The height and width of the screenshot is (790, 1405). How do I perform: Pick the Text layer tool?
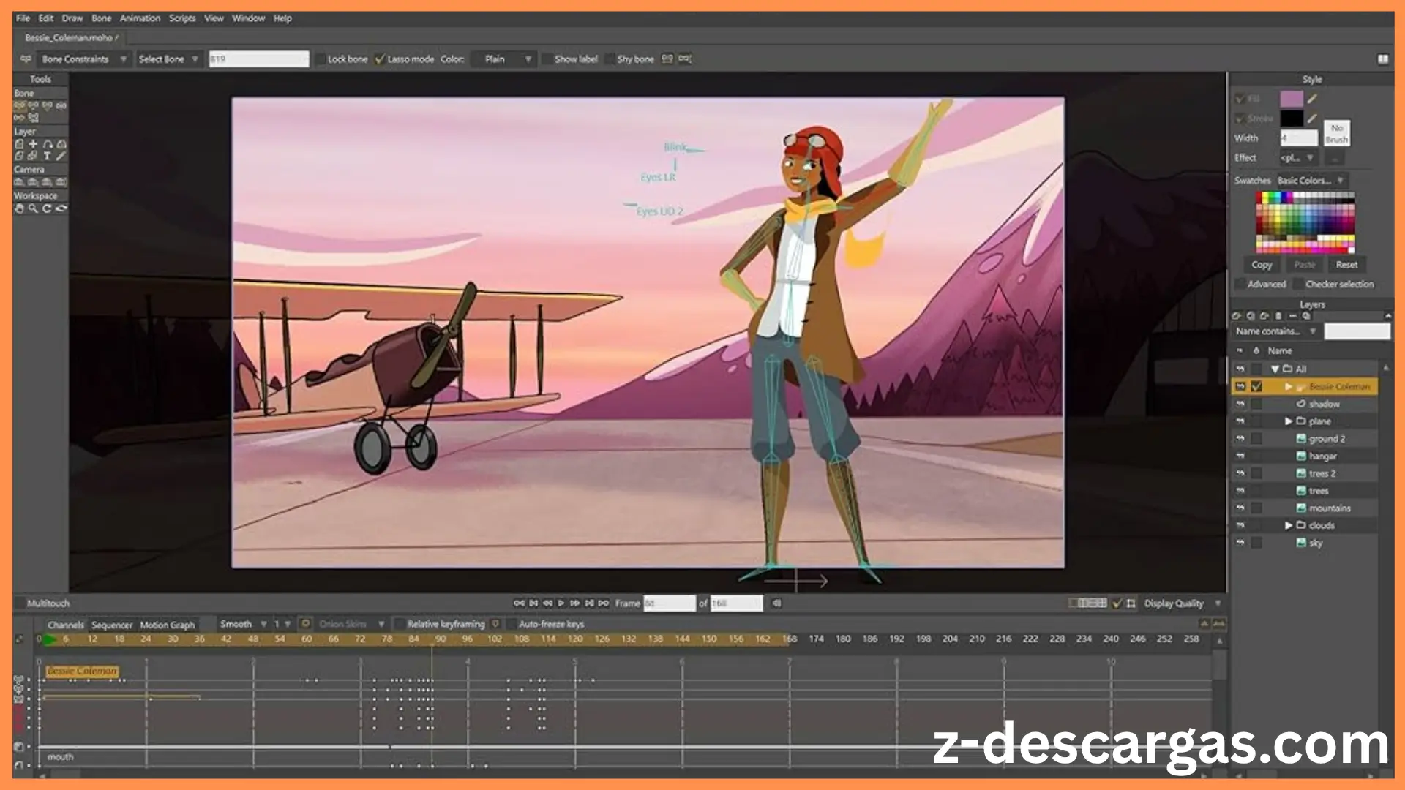(47, 156)
